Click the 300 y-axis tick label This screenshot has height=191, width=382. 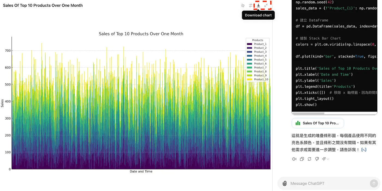(x=8, y=118)
